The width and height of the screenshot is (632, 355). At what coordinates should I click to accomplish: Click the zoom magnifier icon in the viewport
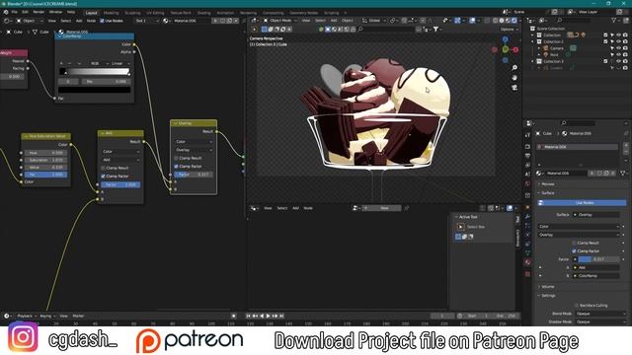click(514, 68)
